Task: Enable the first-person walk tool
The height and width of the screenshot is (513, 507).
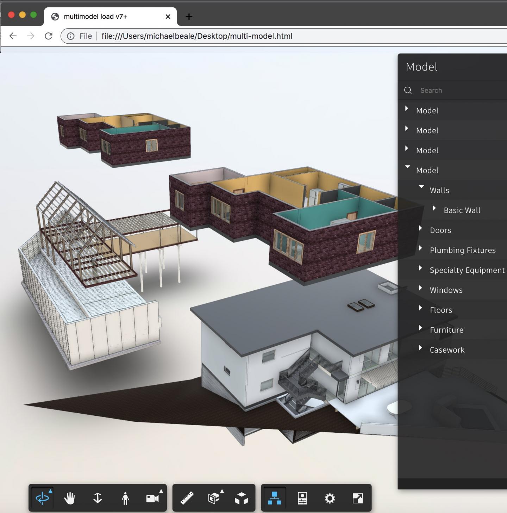Action: 125,498
